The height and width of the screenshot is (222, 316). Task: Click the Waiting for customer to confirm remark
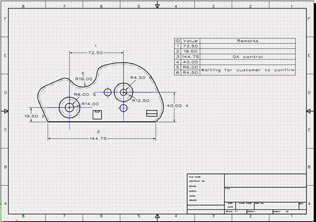248,70
